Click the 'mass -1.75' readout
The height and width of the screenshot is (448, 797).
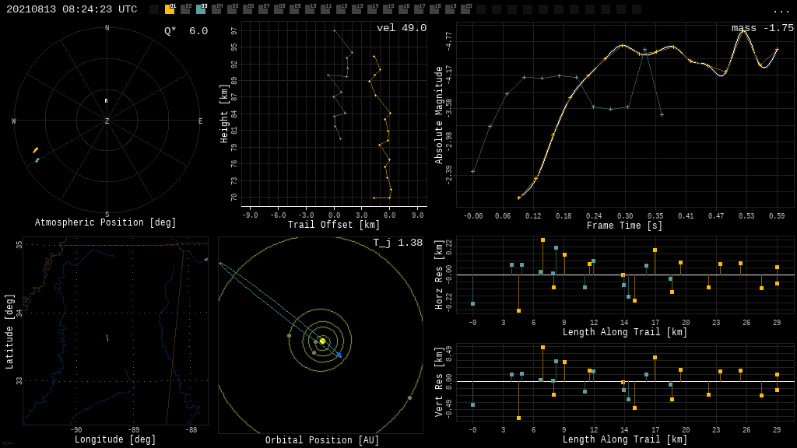click(763, 28)
